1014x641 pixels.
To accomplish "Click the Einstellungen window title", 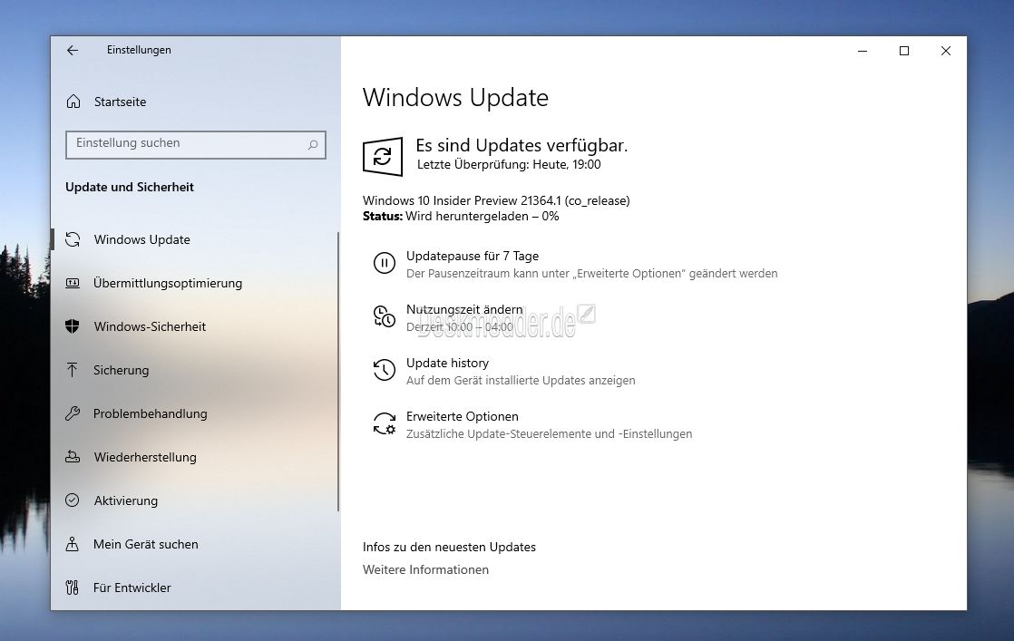I will click(139, 51).
